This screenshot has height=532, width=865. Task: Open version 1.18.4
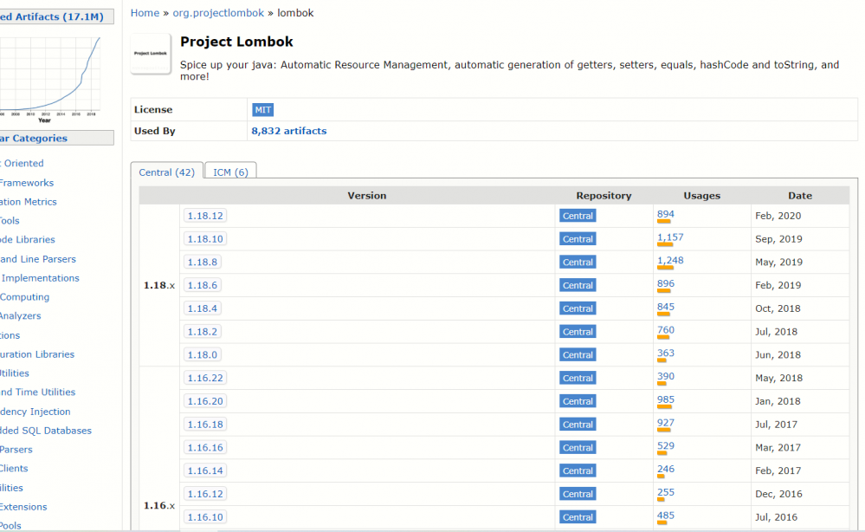(203, 308)
